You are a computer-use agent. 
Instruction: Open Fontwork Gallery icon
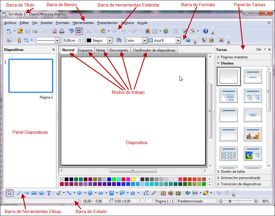pyautogui.click(x=163, y=193)
